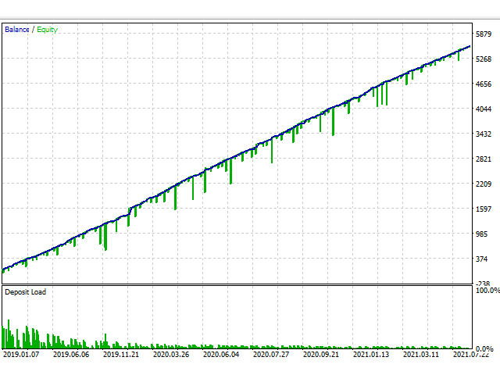Select the 1597 axis value
The image size is (500, 375).
point(484,209)
